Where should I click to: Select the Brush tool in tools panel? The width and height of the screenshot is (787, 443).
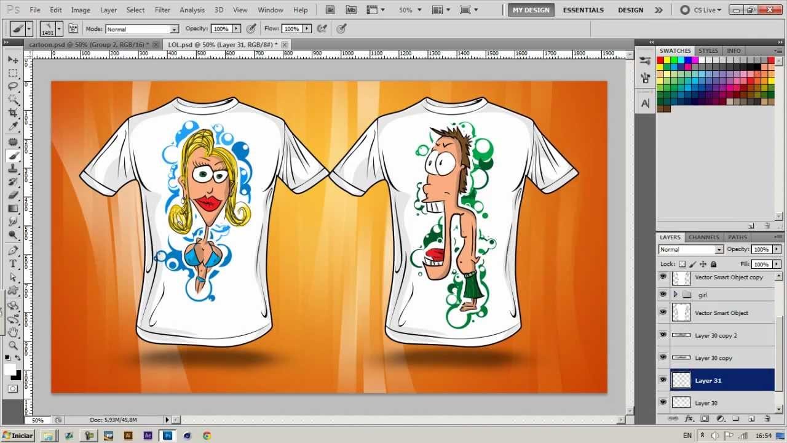(13, 156)
